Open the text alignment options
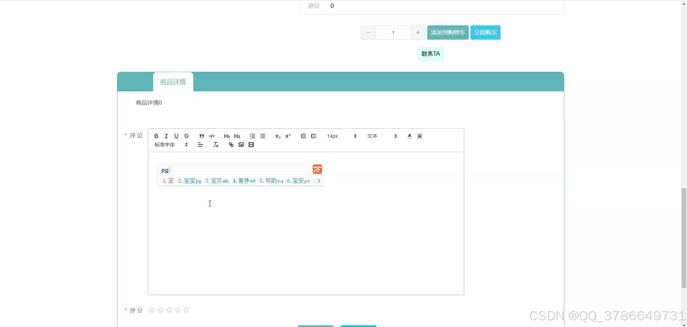The height and width of the screenshot is (327, 687). coord(200,145)
